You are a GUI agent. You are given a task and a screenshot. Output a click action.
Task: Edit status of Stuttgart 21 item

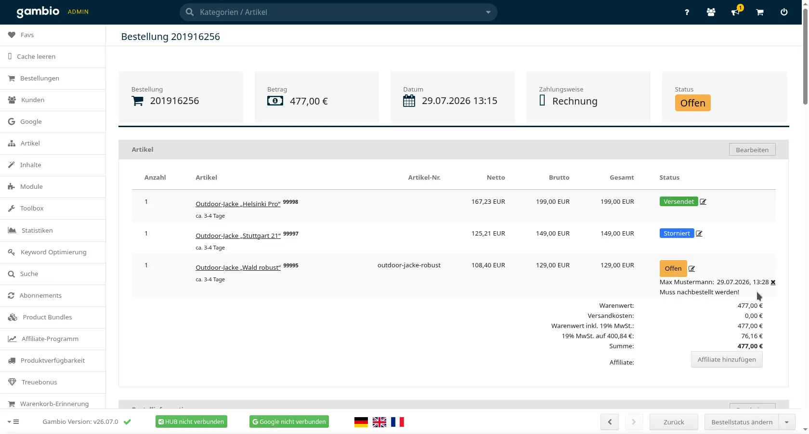[699, 234]
